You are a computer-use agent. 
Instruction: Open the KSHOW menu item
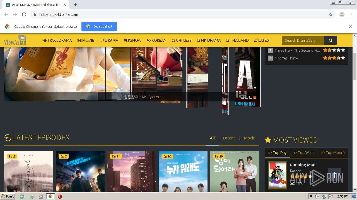tap(132, 40)
